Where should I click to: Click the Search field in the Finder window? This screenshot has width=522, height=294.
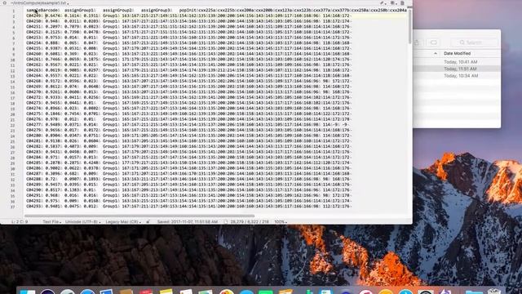474,42
